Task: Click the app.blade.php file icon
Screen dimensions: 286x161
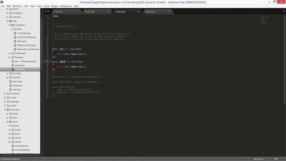Action: pyautogui.click(x=13, y=146)
